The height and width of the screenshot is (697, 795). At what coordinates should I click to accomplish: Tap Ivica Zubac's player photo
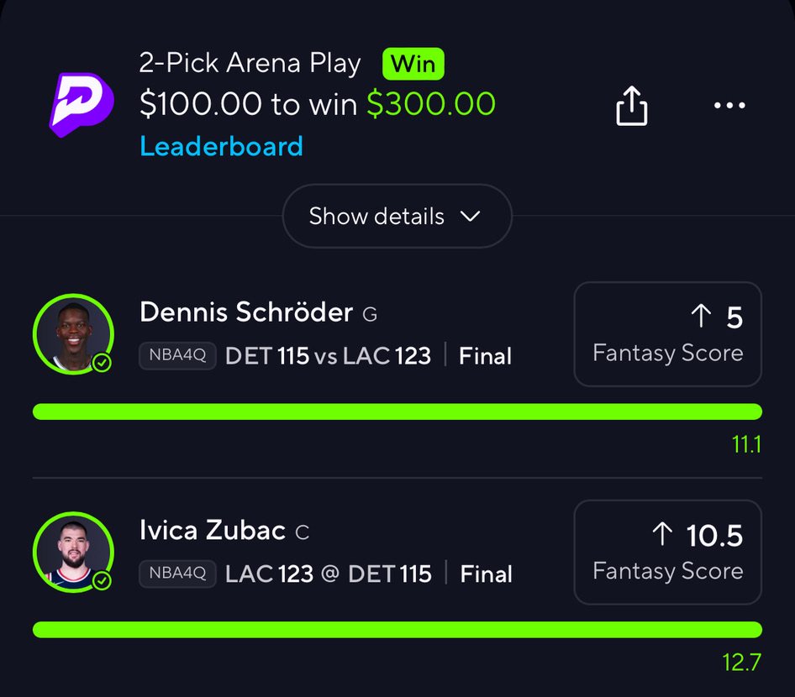tap(72, 551)
